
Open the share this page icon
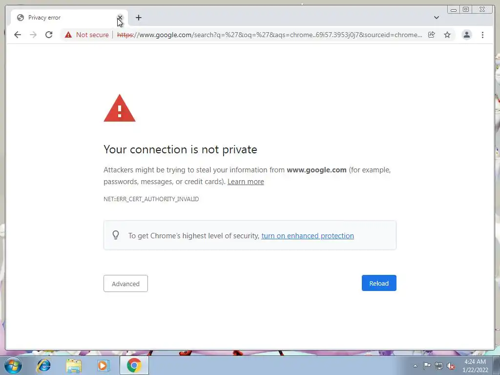(432, 35)
